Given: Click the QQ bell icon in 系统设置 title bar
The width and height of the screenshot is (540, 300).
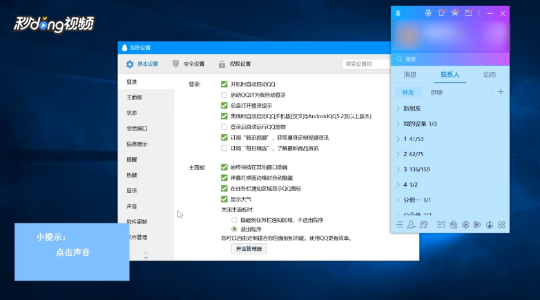Looking at the screenshot, I should click(124, 48).
